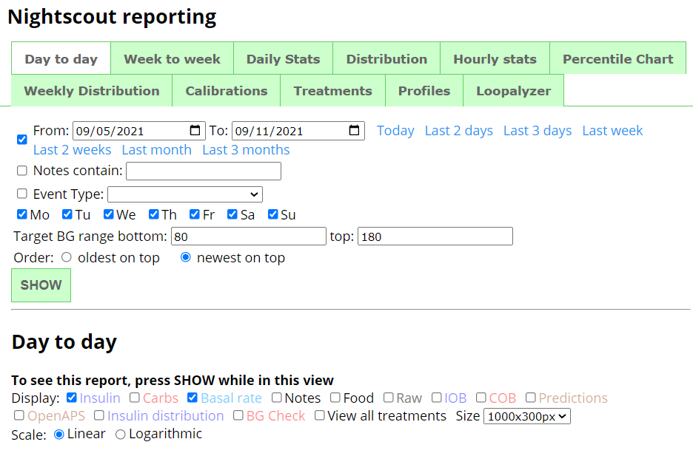Select Last 3 months range
This screenshot has width=693, height=456.
coord(246,150)
